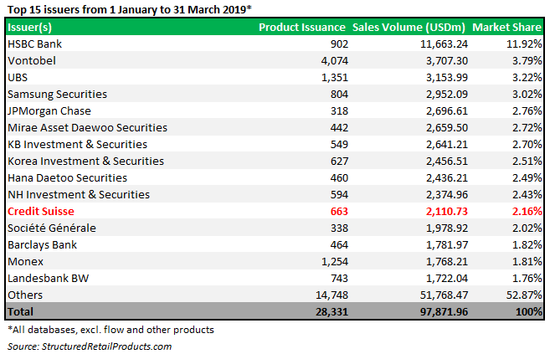The height and width of the screenshot is (354, 550).
Task: Click the 'Top 15 issuers' table title
Action: [x=130, y=9]
